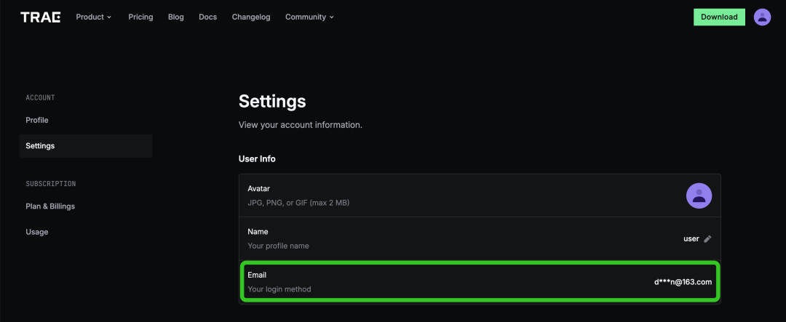This screenshot has height=322, width=786.
Task: Click the masked email address d***n@163.com
Action: click(x=683, y=282)
